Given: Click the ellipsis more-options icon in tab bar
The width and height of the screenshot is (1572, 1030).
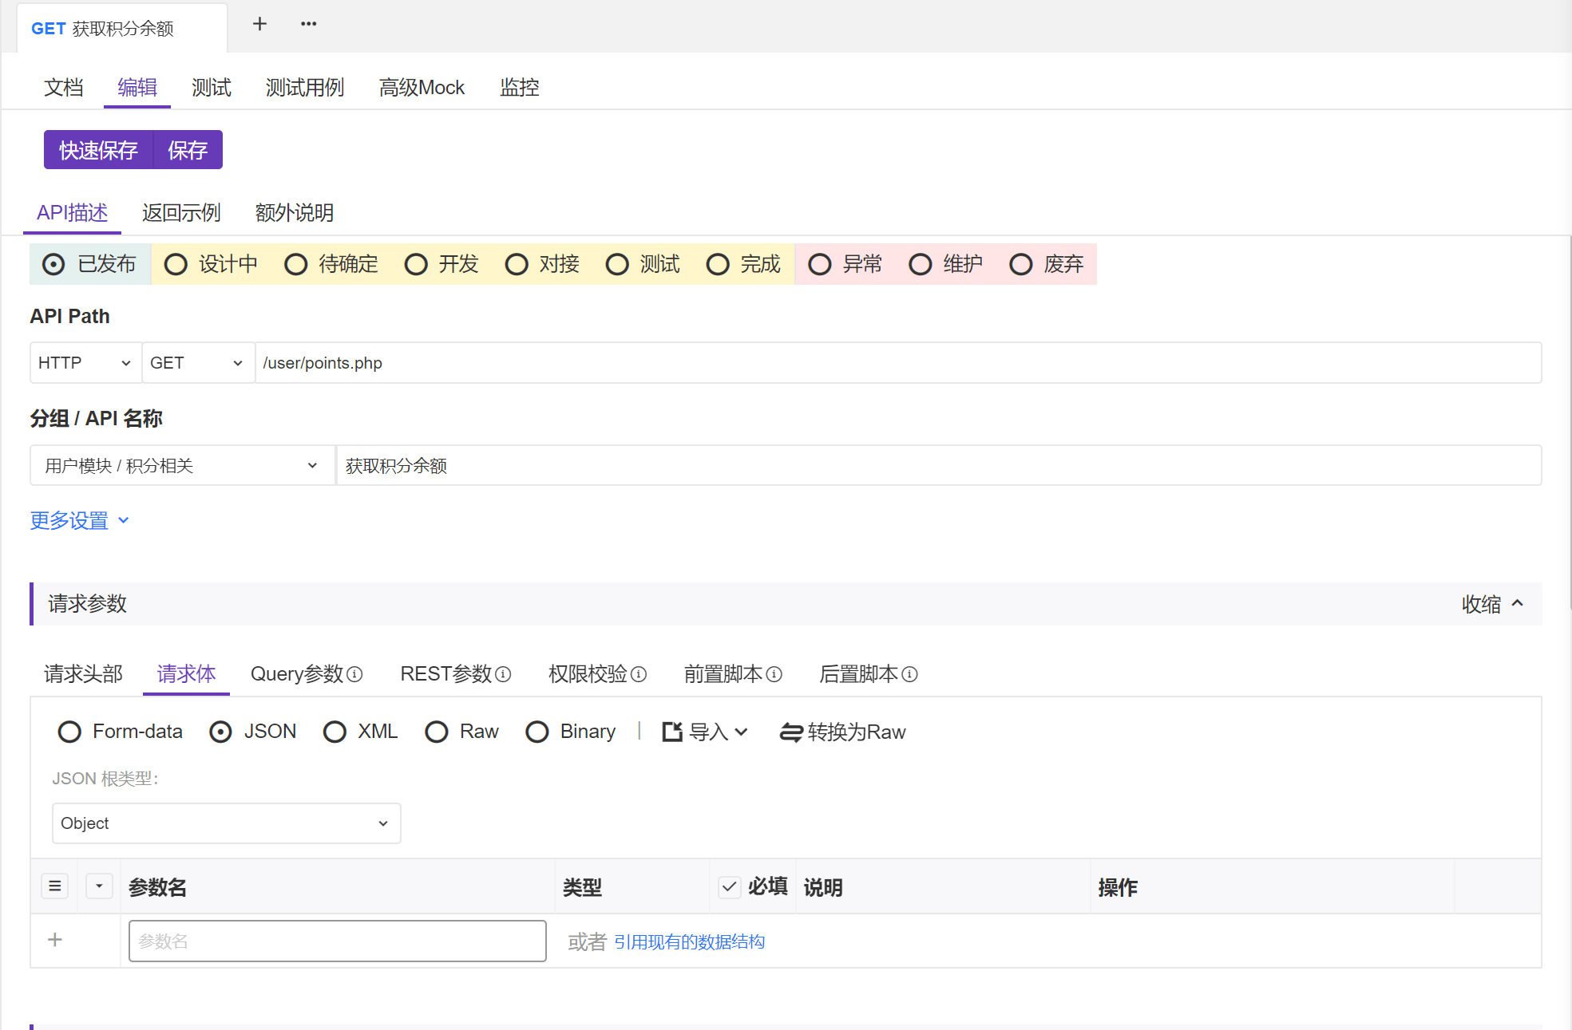Looking at the screenshot, I should (308, 24).
